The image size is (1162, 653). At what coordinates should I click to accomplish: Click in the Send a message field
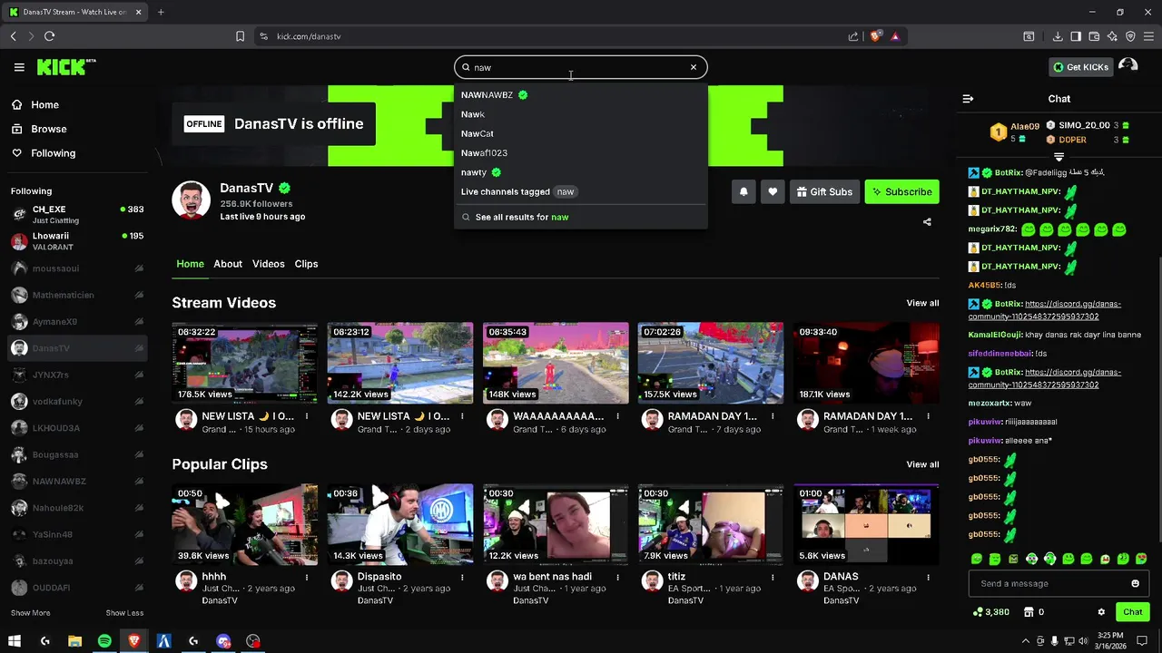(x=1049, y=584)
